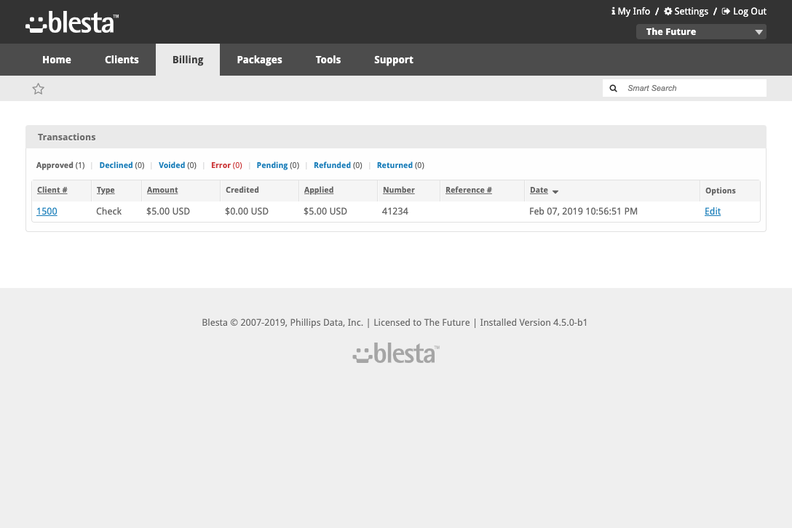View Declined transactions filter
792x528 pixels.
116,165
